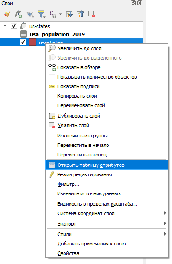Click red symbol swatch of us-states layer
Image resolution: width=172 pixels, height=264 pixels.
[33, 42]
